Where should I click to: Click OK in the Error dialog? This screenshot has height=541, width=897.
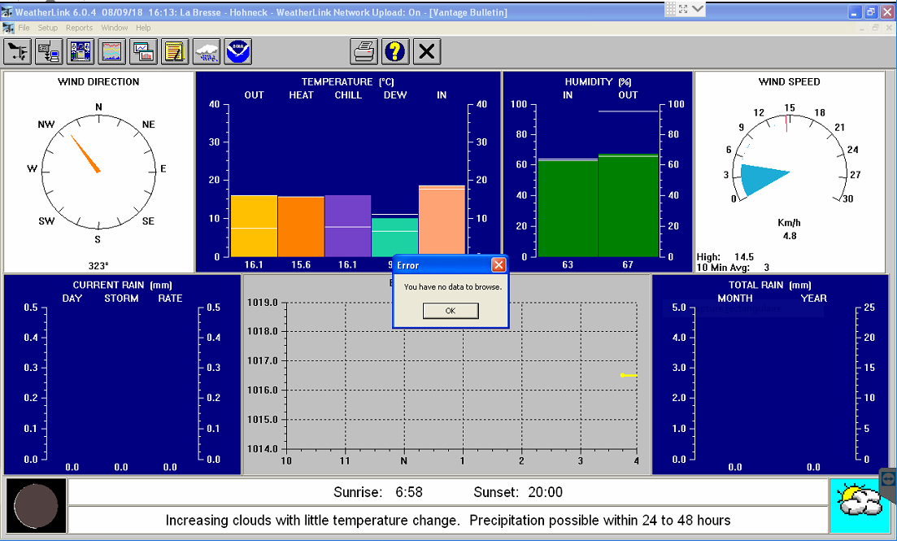451,311
